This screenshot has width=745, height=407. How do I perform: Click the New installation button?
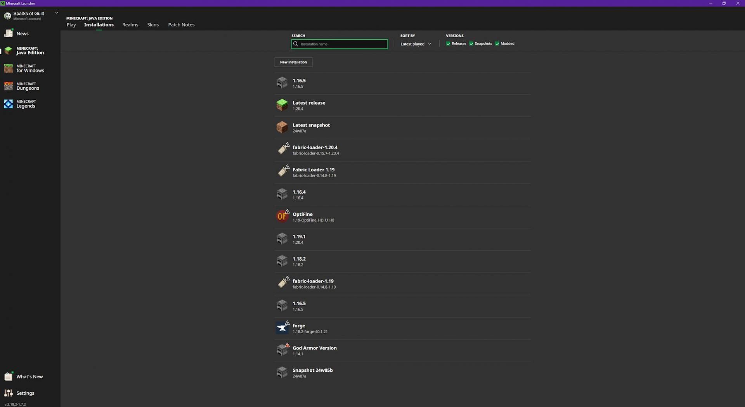[x=293, y=62]
